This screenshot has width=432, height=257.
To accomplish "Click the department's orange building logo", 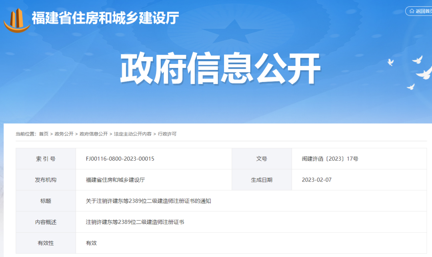I will click(x=16, y=20).
